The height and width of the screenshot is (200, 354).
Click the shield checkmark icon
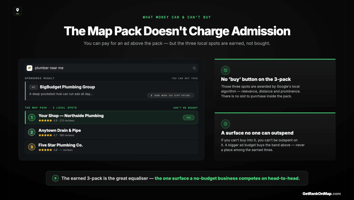point(225,124)
